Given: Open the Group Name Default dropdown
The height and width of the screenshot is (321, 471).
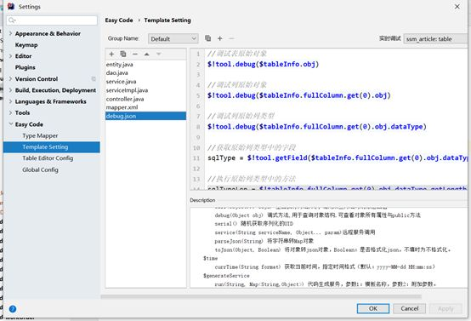Looking at the screenshot, I should [173, 38].
